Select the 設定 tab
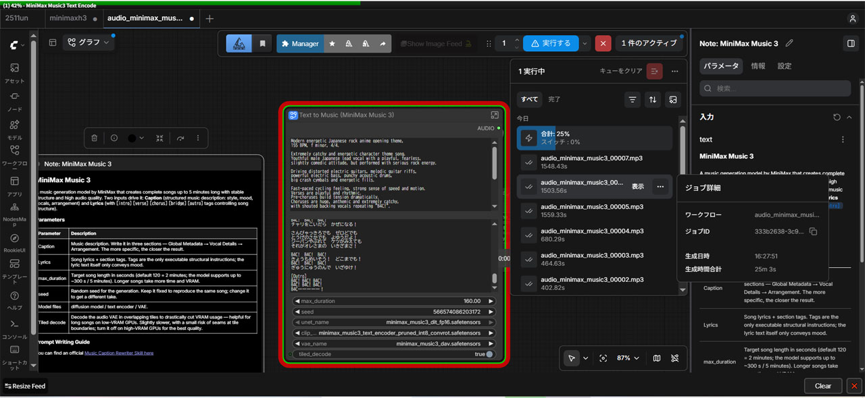 784,66
